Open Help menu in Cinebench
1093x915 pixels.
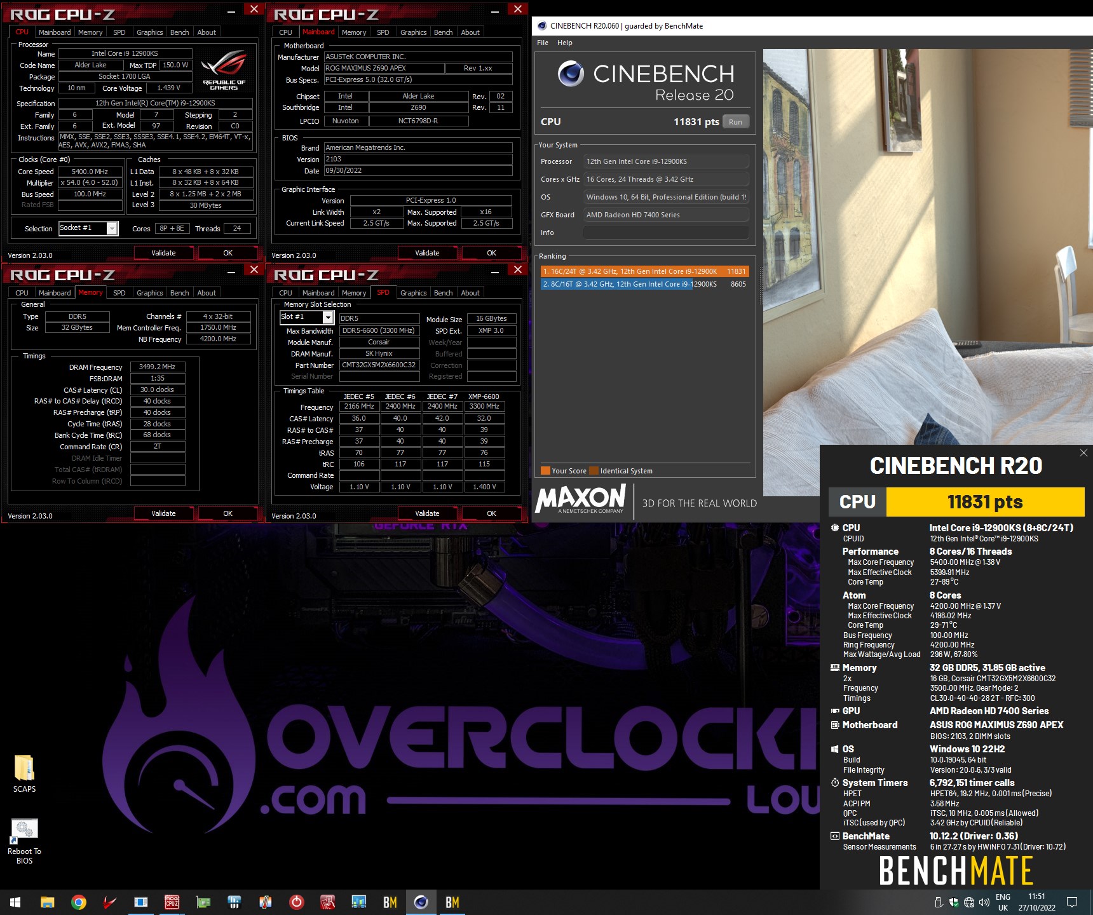click(565, 43)
